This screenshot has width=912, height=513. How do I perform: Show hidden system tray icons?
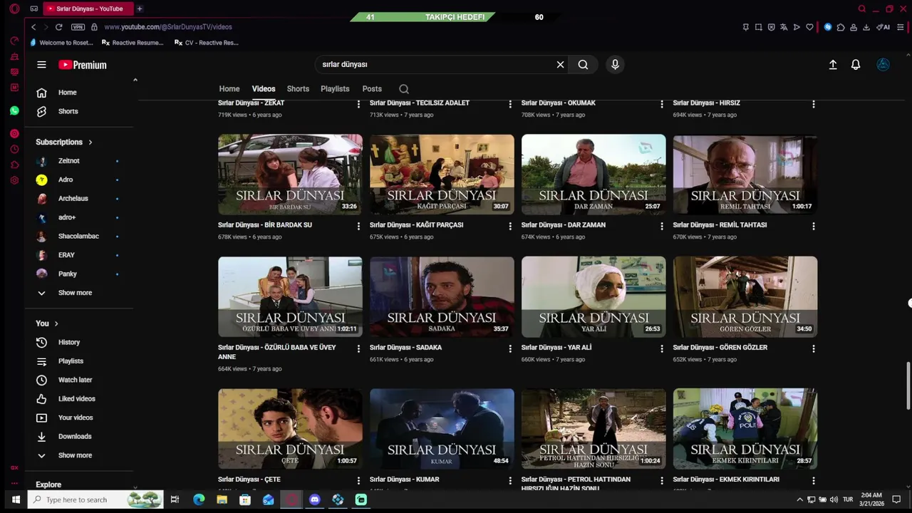799,499
